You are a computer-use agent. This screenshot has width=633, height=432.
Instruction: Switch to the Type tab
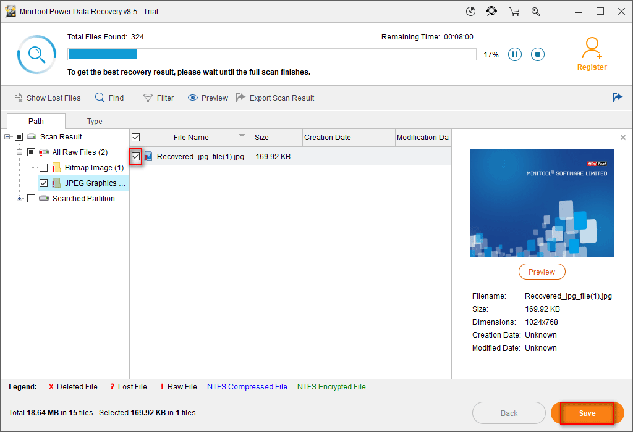(95, 122)
